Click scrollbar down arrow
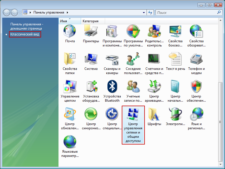This screenshot has height=169, width=225. pyautogui.click(x=220, y=164)
